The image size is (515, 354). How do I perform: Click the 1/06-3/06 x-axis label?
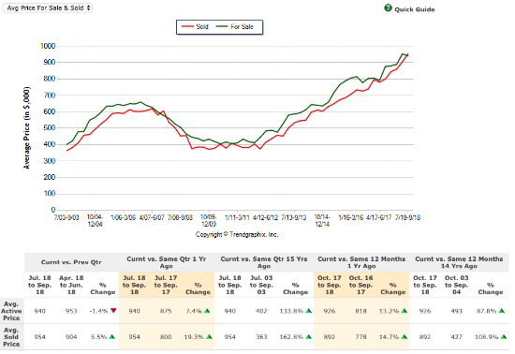click(x=124, y=217)
